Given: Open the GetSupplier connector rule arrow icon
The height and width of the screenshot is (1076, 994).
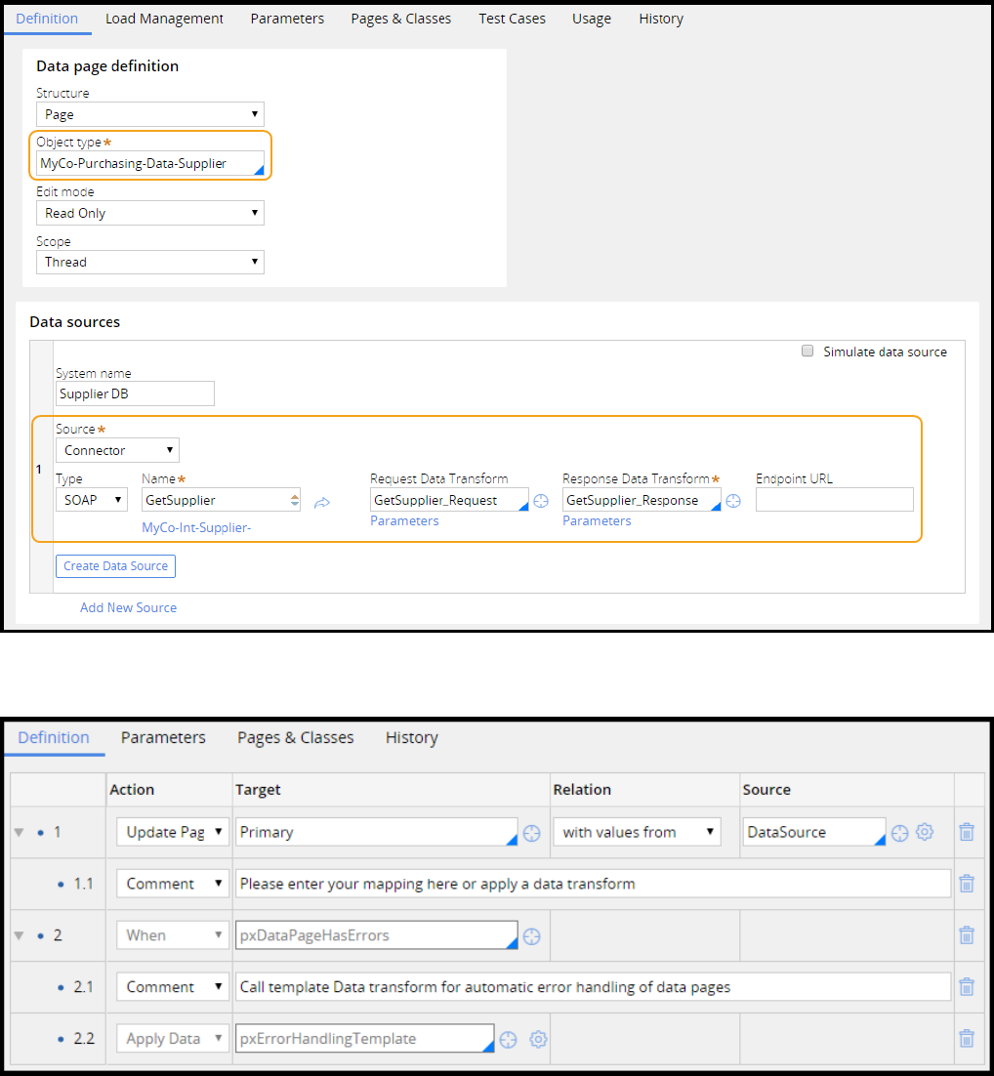Looking at the screenshot, I should pos(322,502).
